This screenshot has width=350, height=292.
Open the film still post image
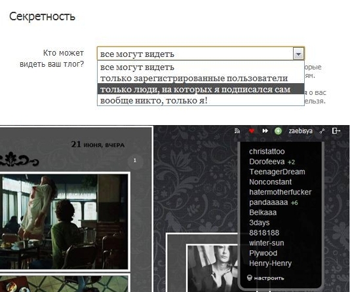[x=64, y=221]
